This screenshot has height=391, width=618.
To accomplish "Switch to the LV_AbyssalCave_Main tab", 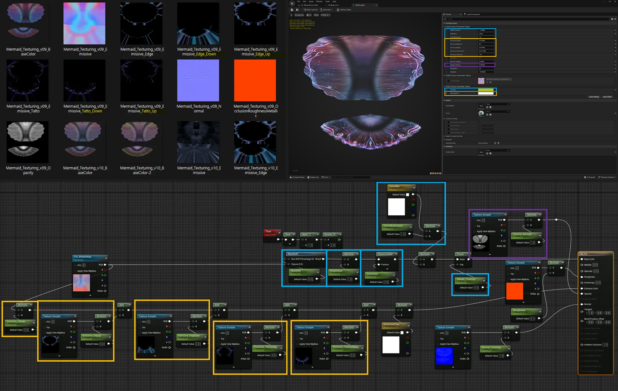I will pos(308,5).
